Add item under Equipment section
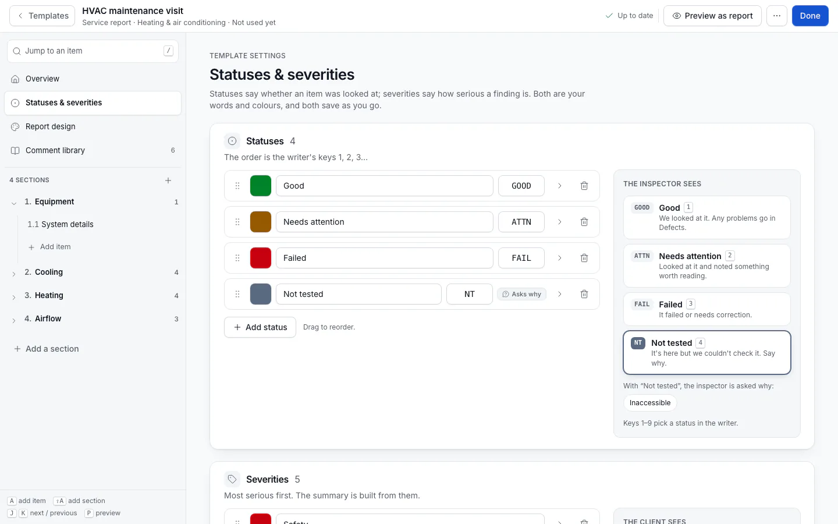The height and width of the screenshot is (524, 838). (50, 247)
